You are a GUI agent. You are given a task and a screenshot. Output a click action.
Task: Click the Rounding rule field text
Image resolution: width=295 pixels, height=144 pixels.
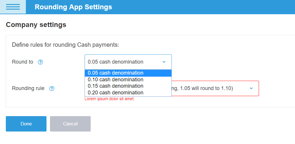point(206,88)
